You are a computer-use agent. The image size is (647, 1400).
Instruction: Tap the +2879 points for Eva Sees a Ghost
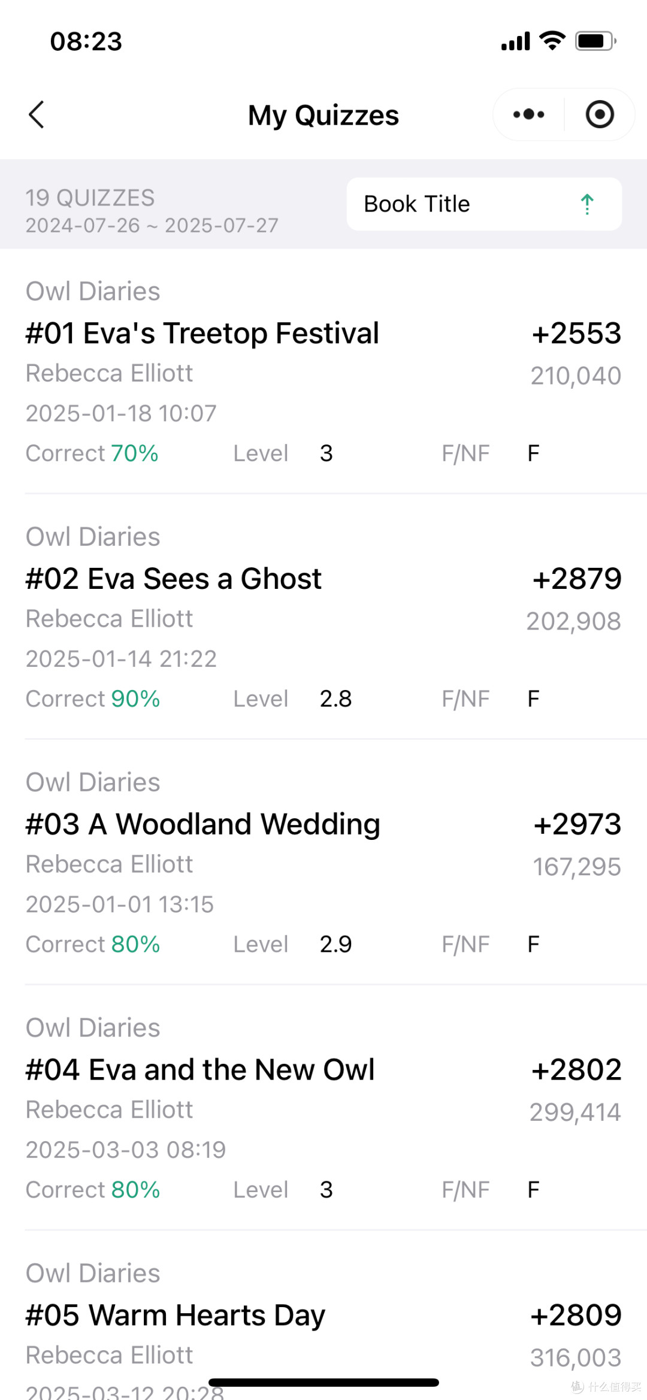[577, 579]
